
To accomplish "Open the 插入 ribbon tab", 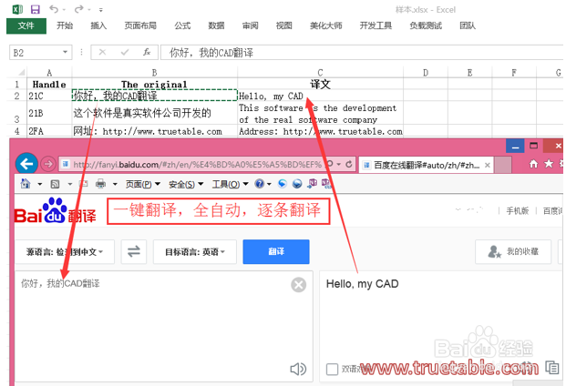I will (98, 25).
